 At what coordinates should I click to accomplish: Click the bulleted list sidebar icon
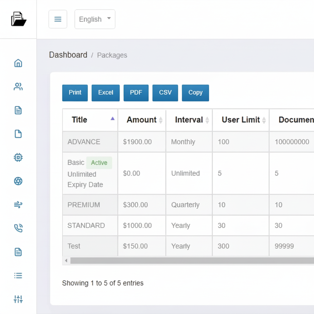click(18, 275)
